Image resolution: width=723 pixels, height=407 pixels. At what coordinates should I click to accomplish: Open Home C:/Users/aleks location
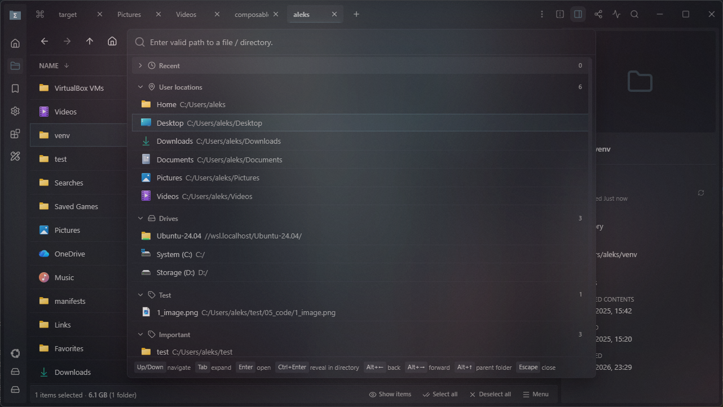[x=360, y=104]
